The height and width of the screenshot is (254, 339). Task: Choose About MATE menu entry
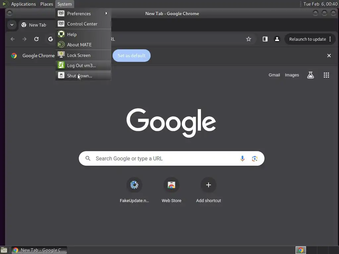[83, 45]
